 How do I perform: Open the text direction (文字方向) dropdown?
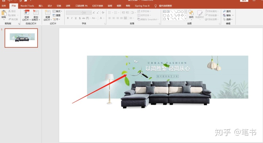pos(144,11)
